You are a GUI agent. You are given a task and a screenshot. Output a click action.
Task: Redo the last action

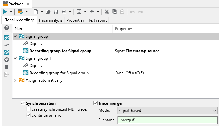point(140,12)
